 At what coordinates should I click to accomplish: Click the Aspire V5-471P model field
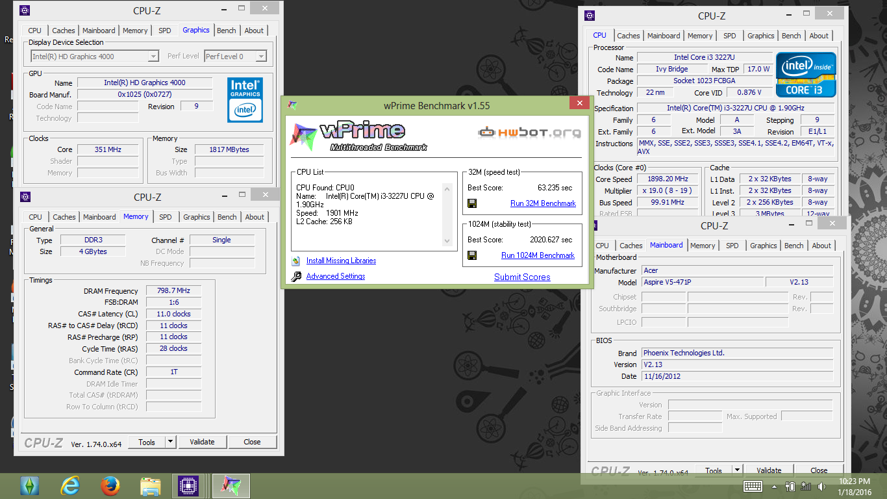(702, 282)
